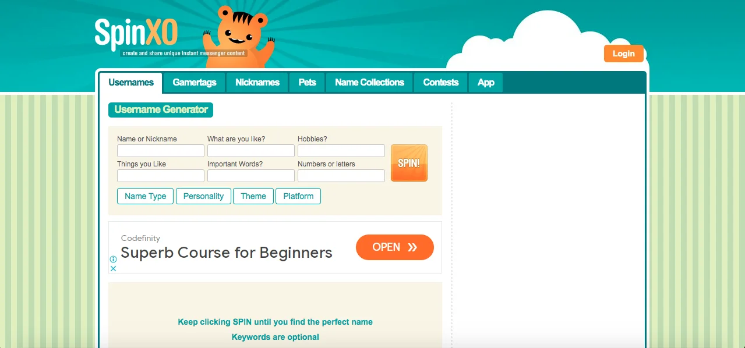Go to the Name Collections tab
745x348 pixels.
[x=369, y=83]
